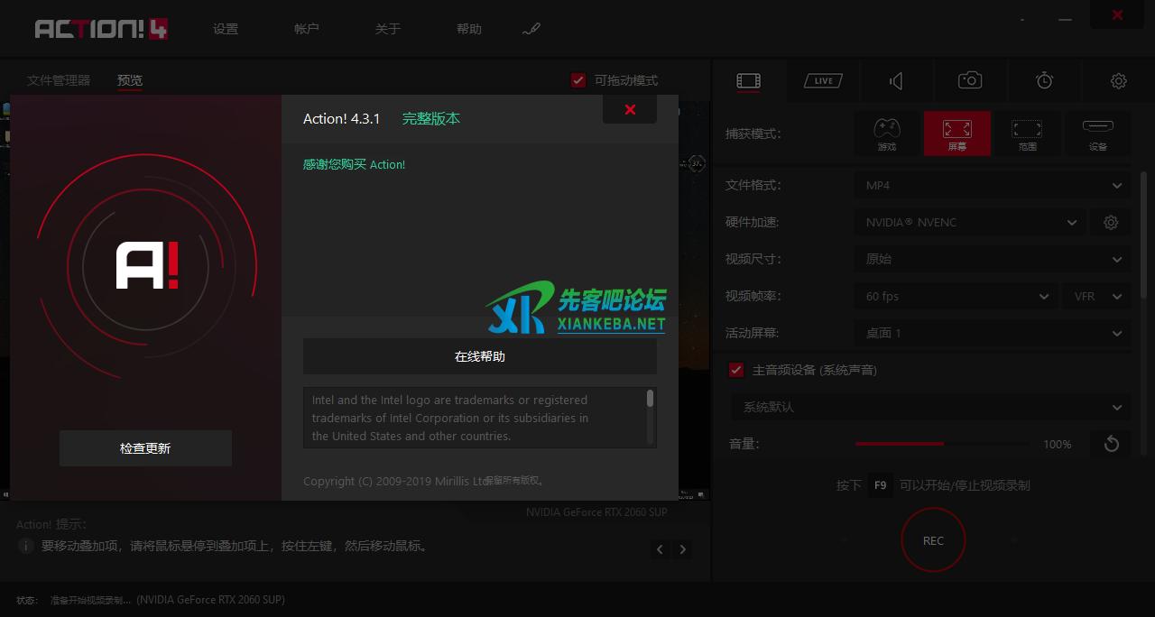Click the 在线帮助 button
The height and width of the screenshot is (617, 1155).
480,355
